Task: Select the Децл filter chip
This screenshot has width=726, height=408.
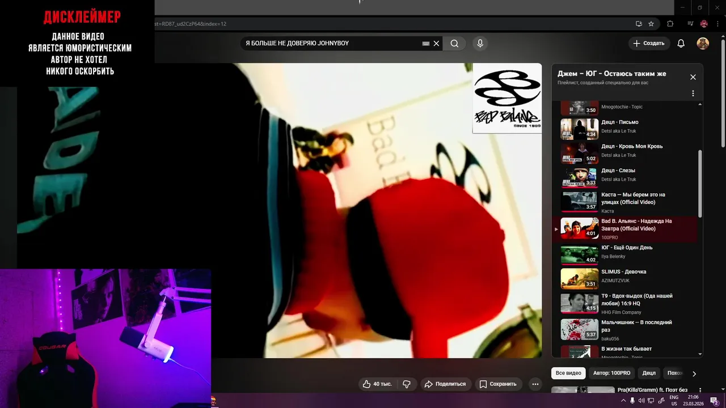Action: [x=649, y=373]
